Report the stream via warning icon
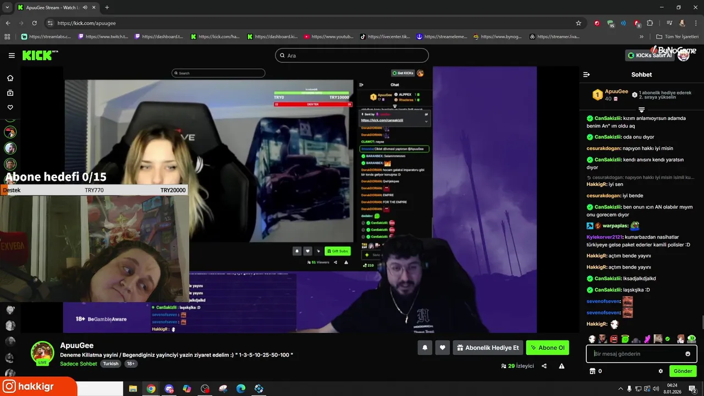Screen dimensions: 704x396 pos(562,366)
